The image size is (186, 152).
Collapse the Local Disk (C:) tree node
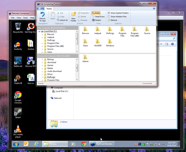click(39, 31)
